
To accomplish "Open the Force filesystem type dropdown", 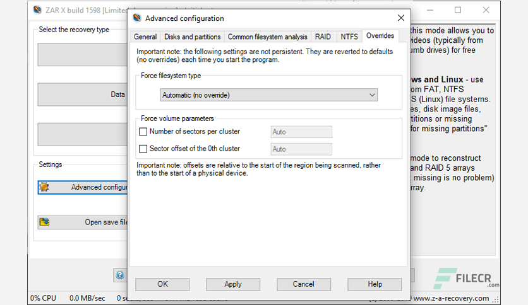I will (268, 95).
